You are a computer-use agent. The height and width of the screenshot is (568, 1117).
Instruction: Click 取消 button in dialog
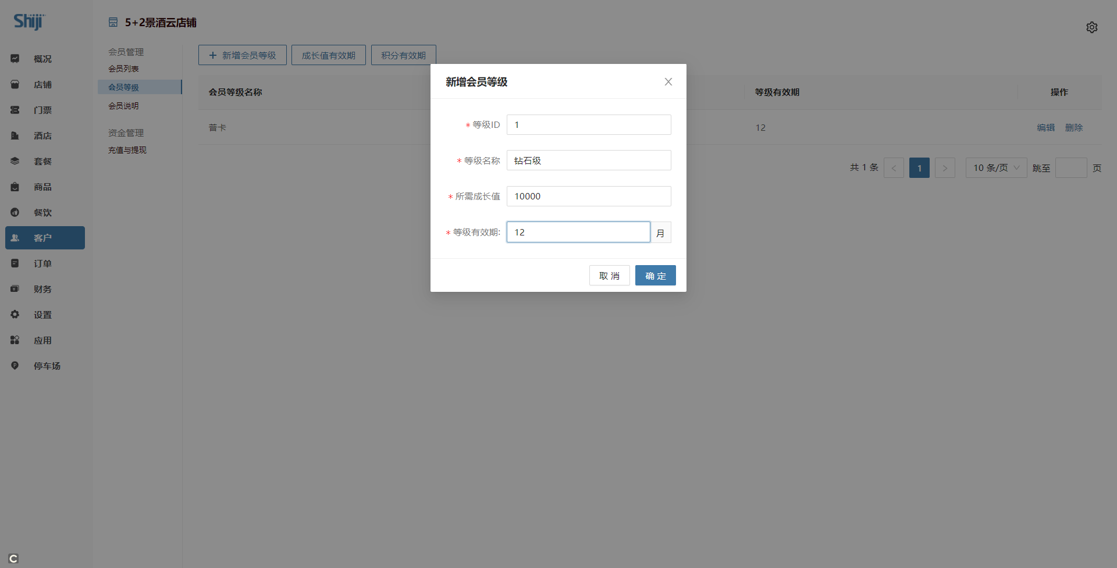[610, 276]
